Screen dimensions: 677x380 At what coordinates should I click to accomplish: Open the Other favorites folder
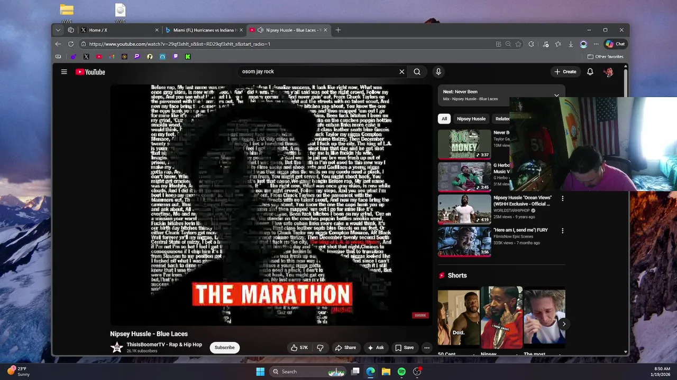coord(606,56)
